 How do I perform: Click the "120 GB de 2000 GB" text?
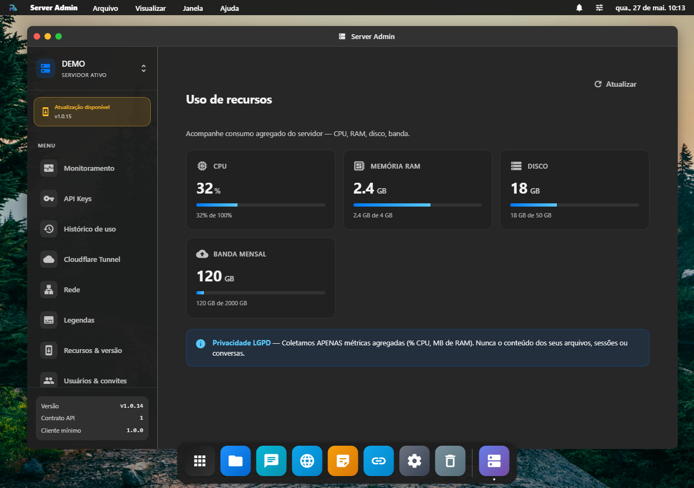(222, 303)
